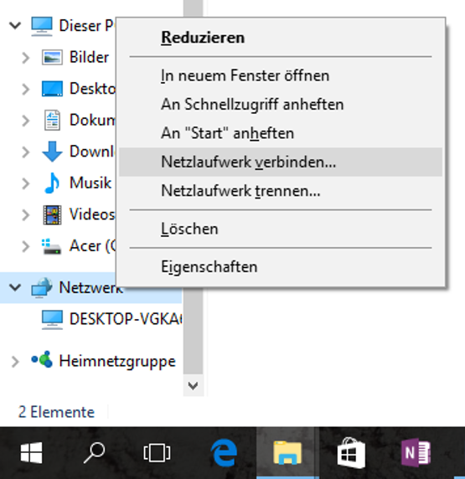Image resolution: width=465 pixels, height=479 pixels.
Task: Select the Acer drive icon
Action: click(51, 246)
